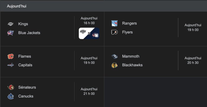Click the Blackhawks team logo
Screen dimensions: 207x107
pyautogui.click(x=114, y=65)
